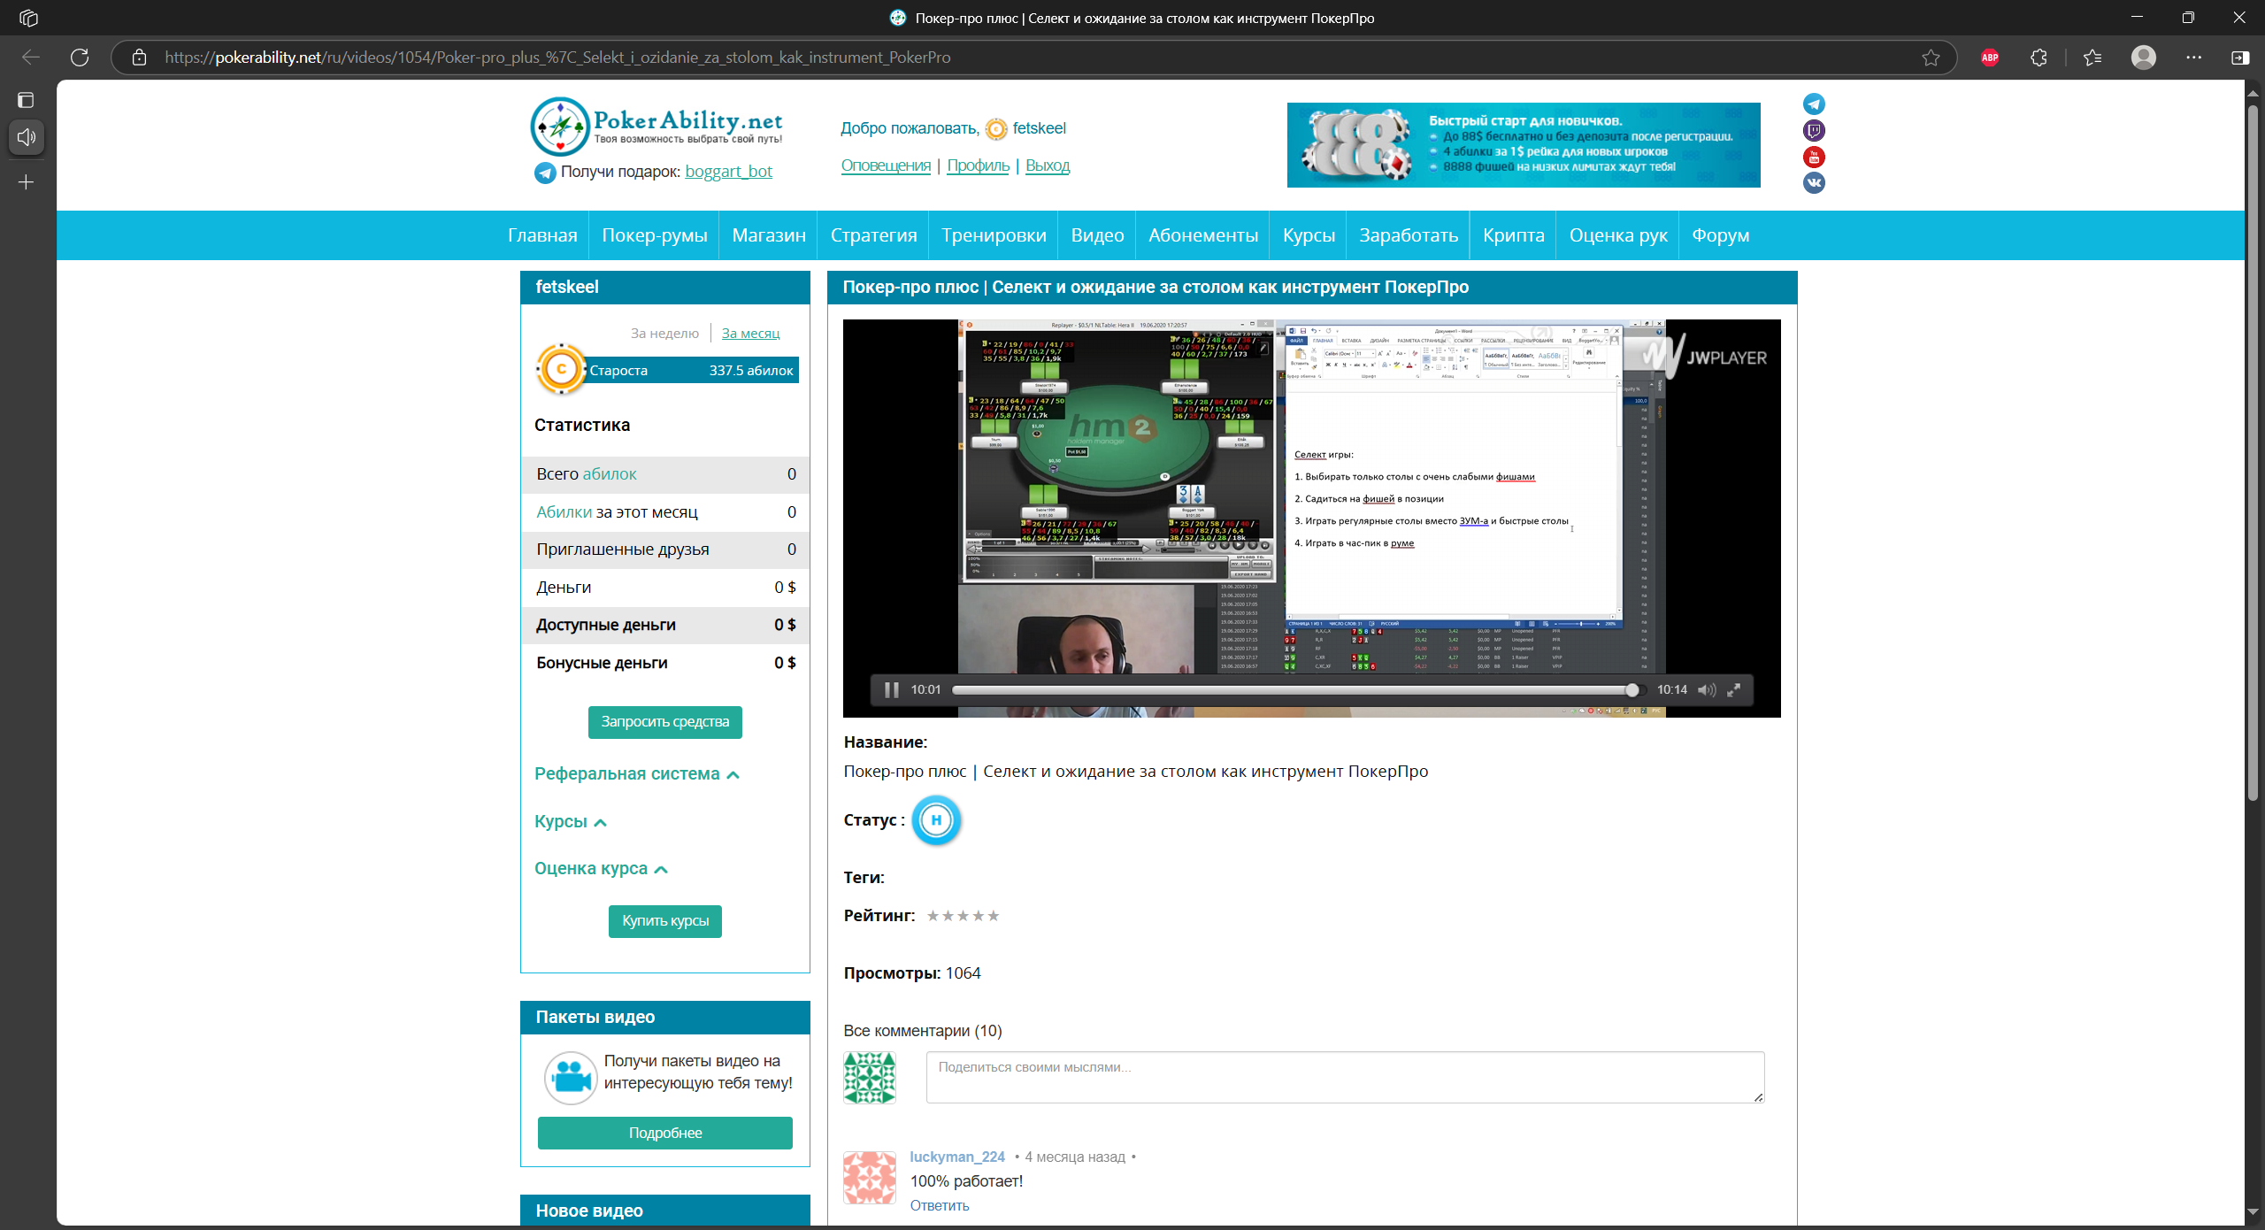Click the status H badge
This screenshot has height=1230, width=2265.
(x=936, y=820)
